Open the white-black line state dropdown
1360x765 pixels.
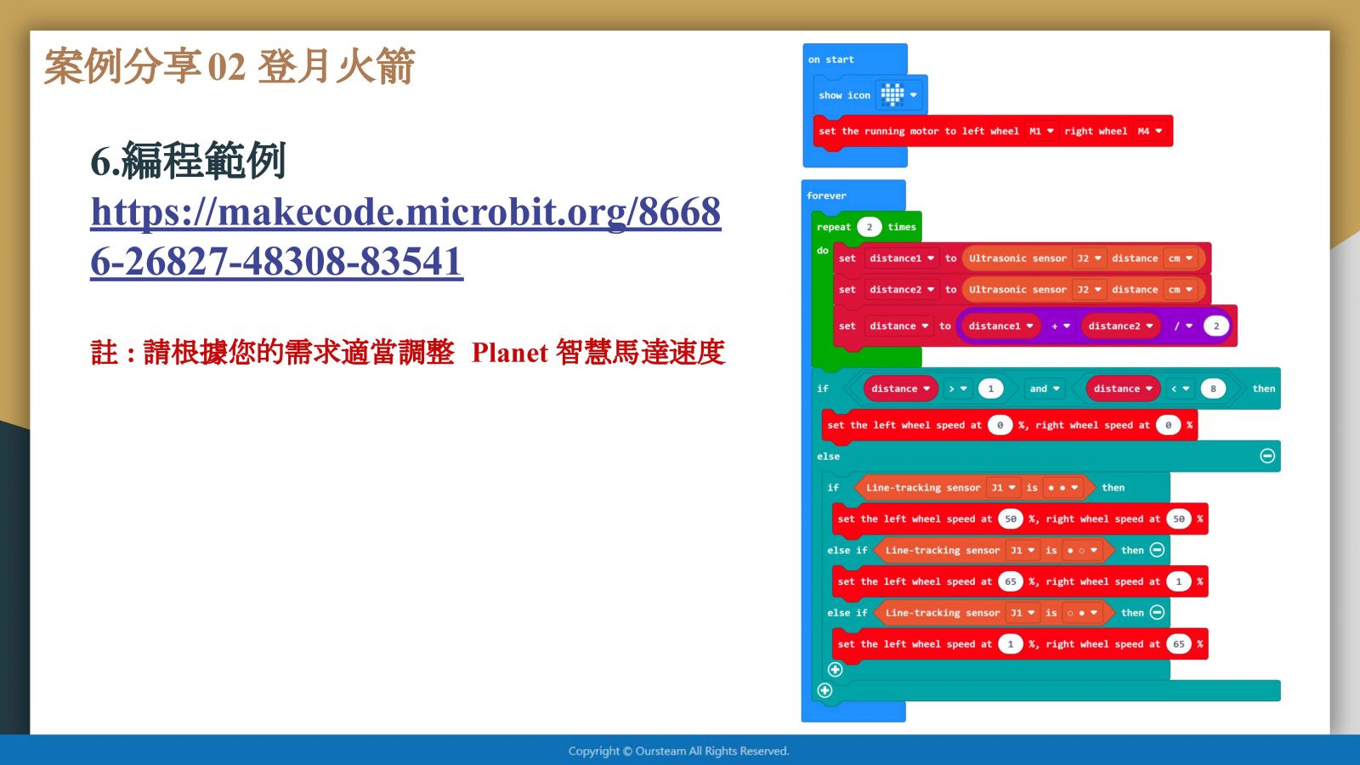[1083, 612]
